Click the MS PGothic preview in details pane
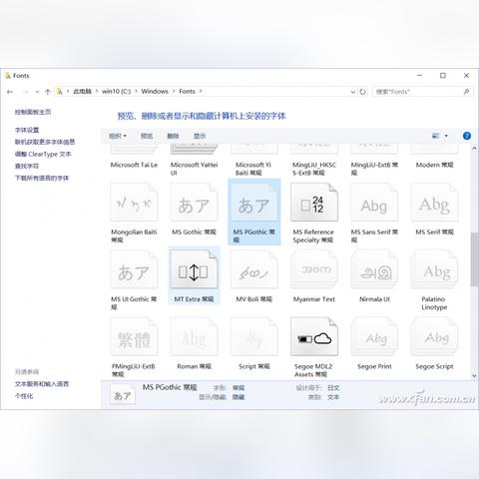This screenshot has width=479, height=479. click(x=123, y=394)
